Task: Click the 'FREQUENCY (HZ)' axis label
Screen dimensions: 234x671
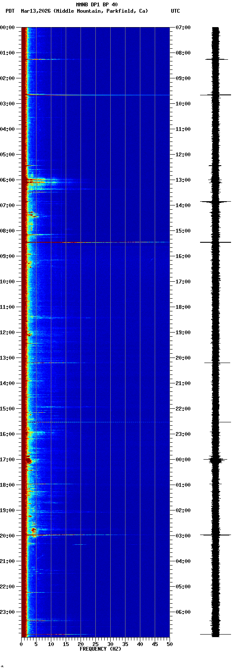Action: click(x=100, y=649)
